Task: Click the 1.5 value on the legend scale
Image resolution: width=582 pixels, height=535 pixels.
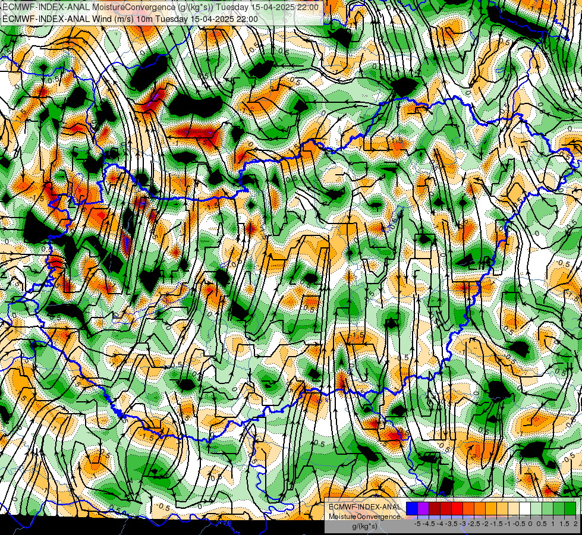Action: 564,524
